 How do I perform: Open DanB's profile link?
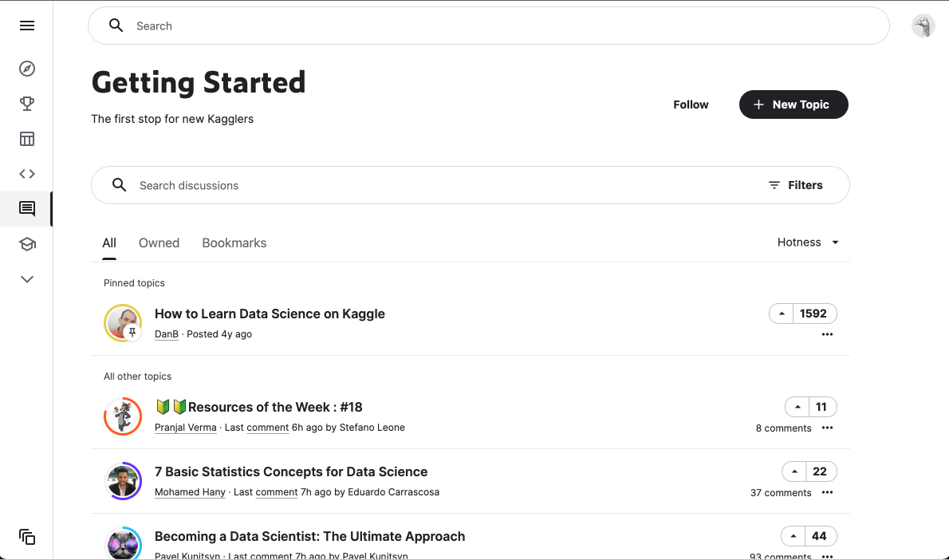(x=167, y=334)
